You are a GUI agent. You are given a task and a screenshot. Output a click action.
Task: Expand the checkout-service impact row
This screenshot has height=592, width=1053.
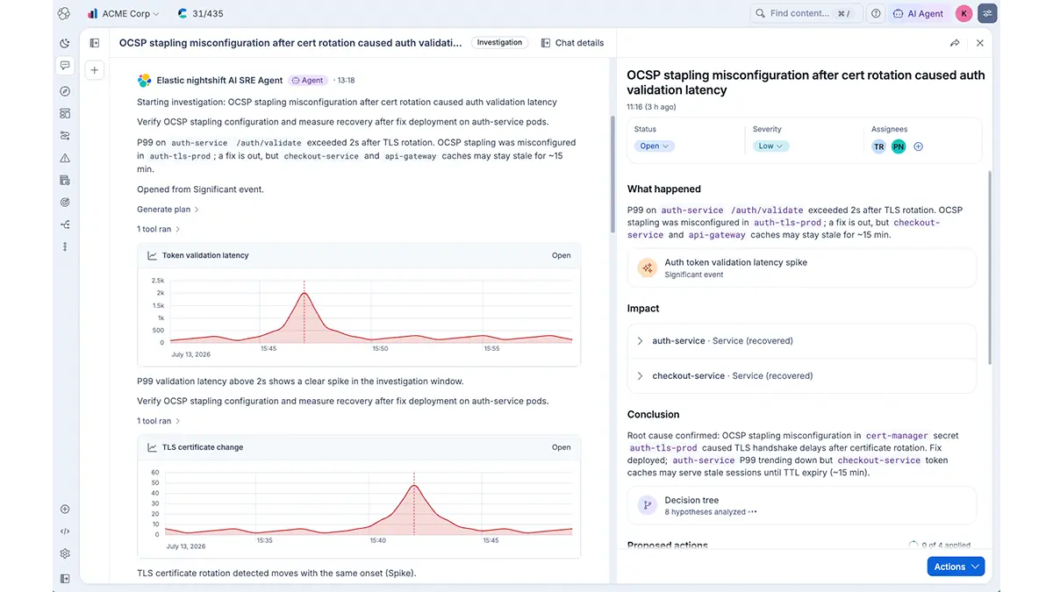[801, 376]
